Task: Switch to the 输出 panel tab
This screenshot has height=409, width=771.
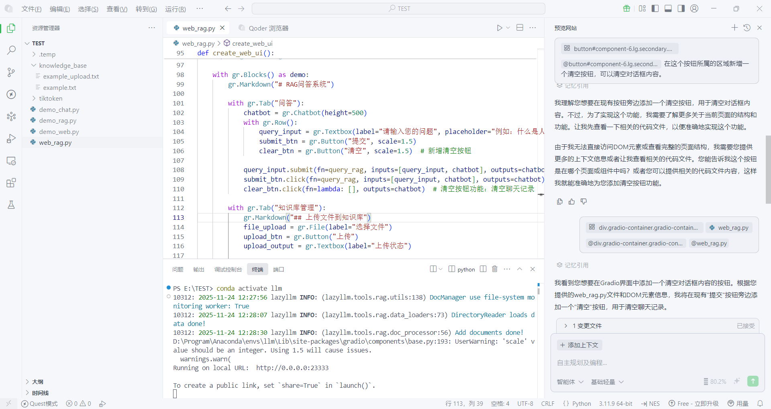Action: (199, 269)
